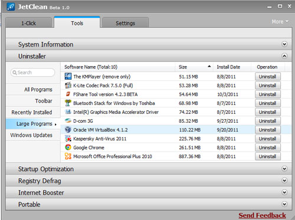295x220 pixels.
Task: Show Recently Installed programs
Action: pos(33,112)
